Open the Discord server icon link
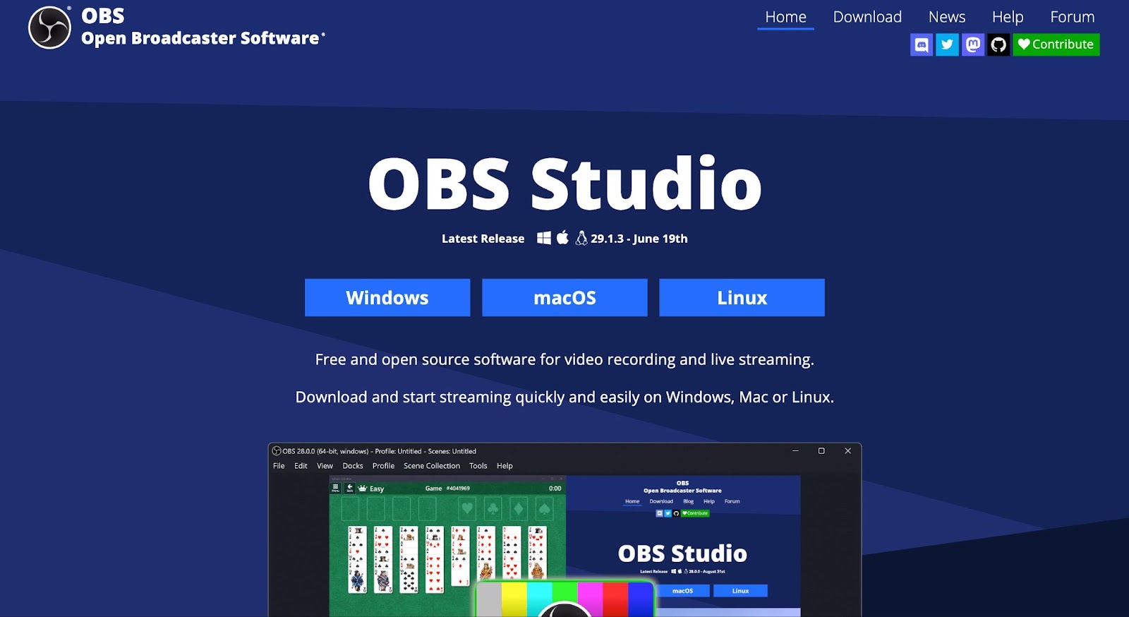 [x=922, y=44]
